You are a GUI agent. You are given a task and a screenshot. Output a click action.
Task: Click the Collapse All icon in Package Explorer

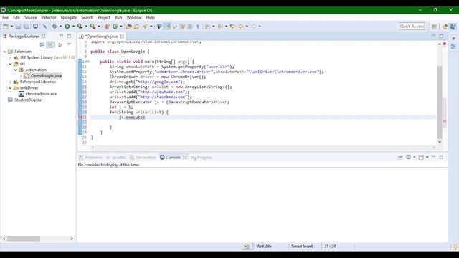pyautogui.click(x=42, y=44)
